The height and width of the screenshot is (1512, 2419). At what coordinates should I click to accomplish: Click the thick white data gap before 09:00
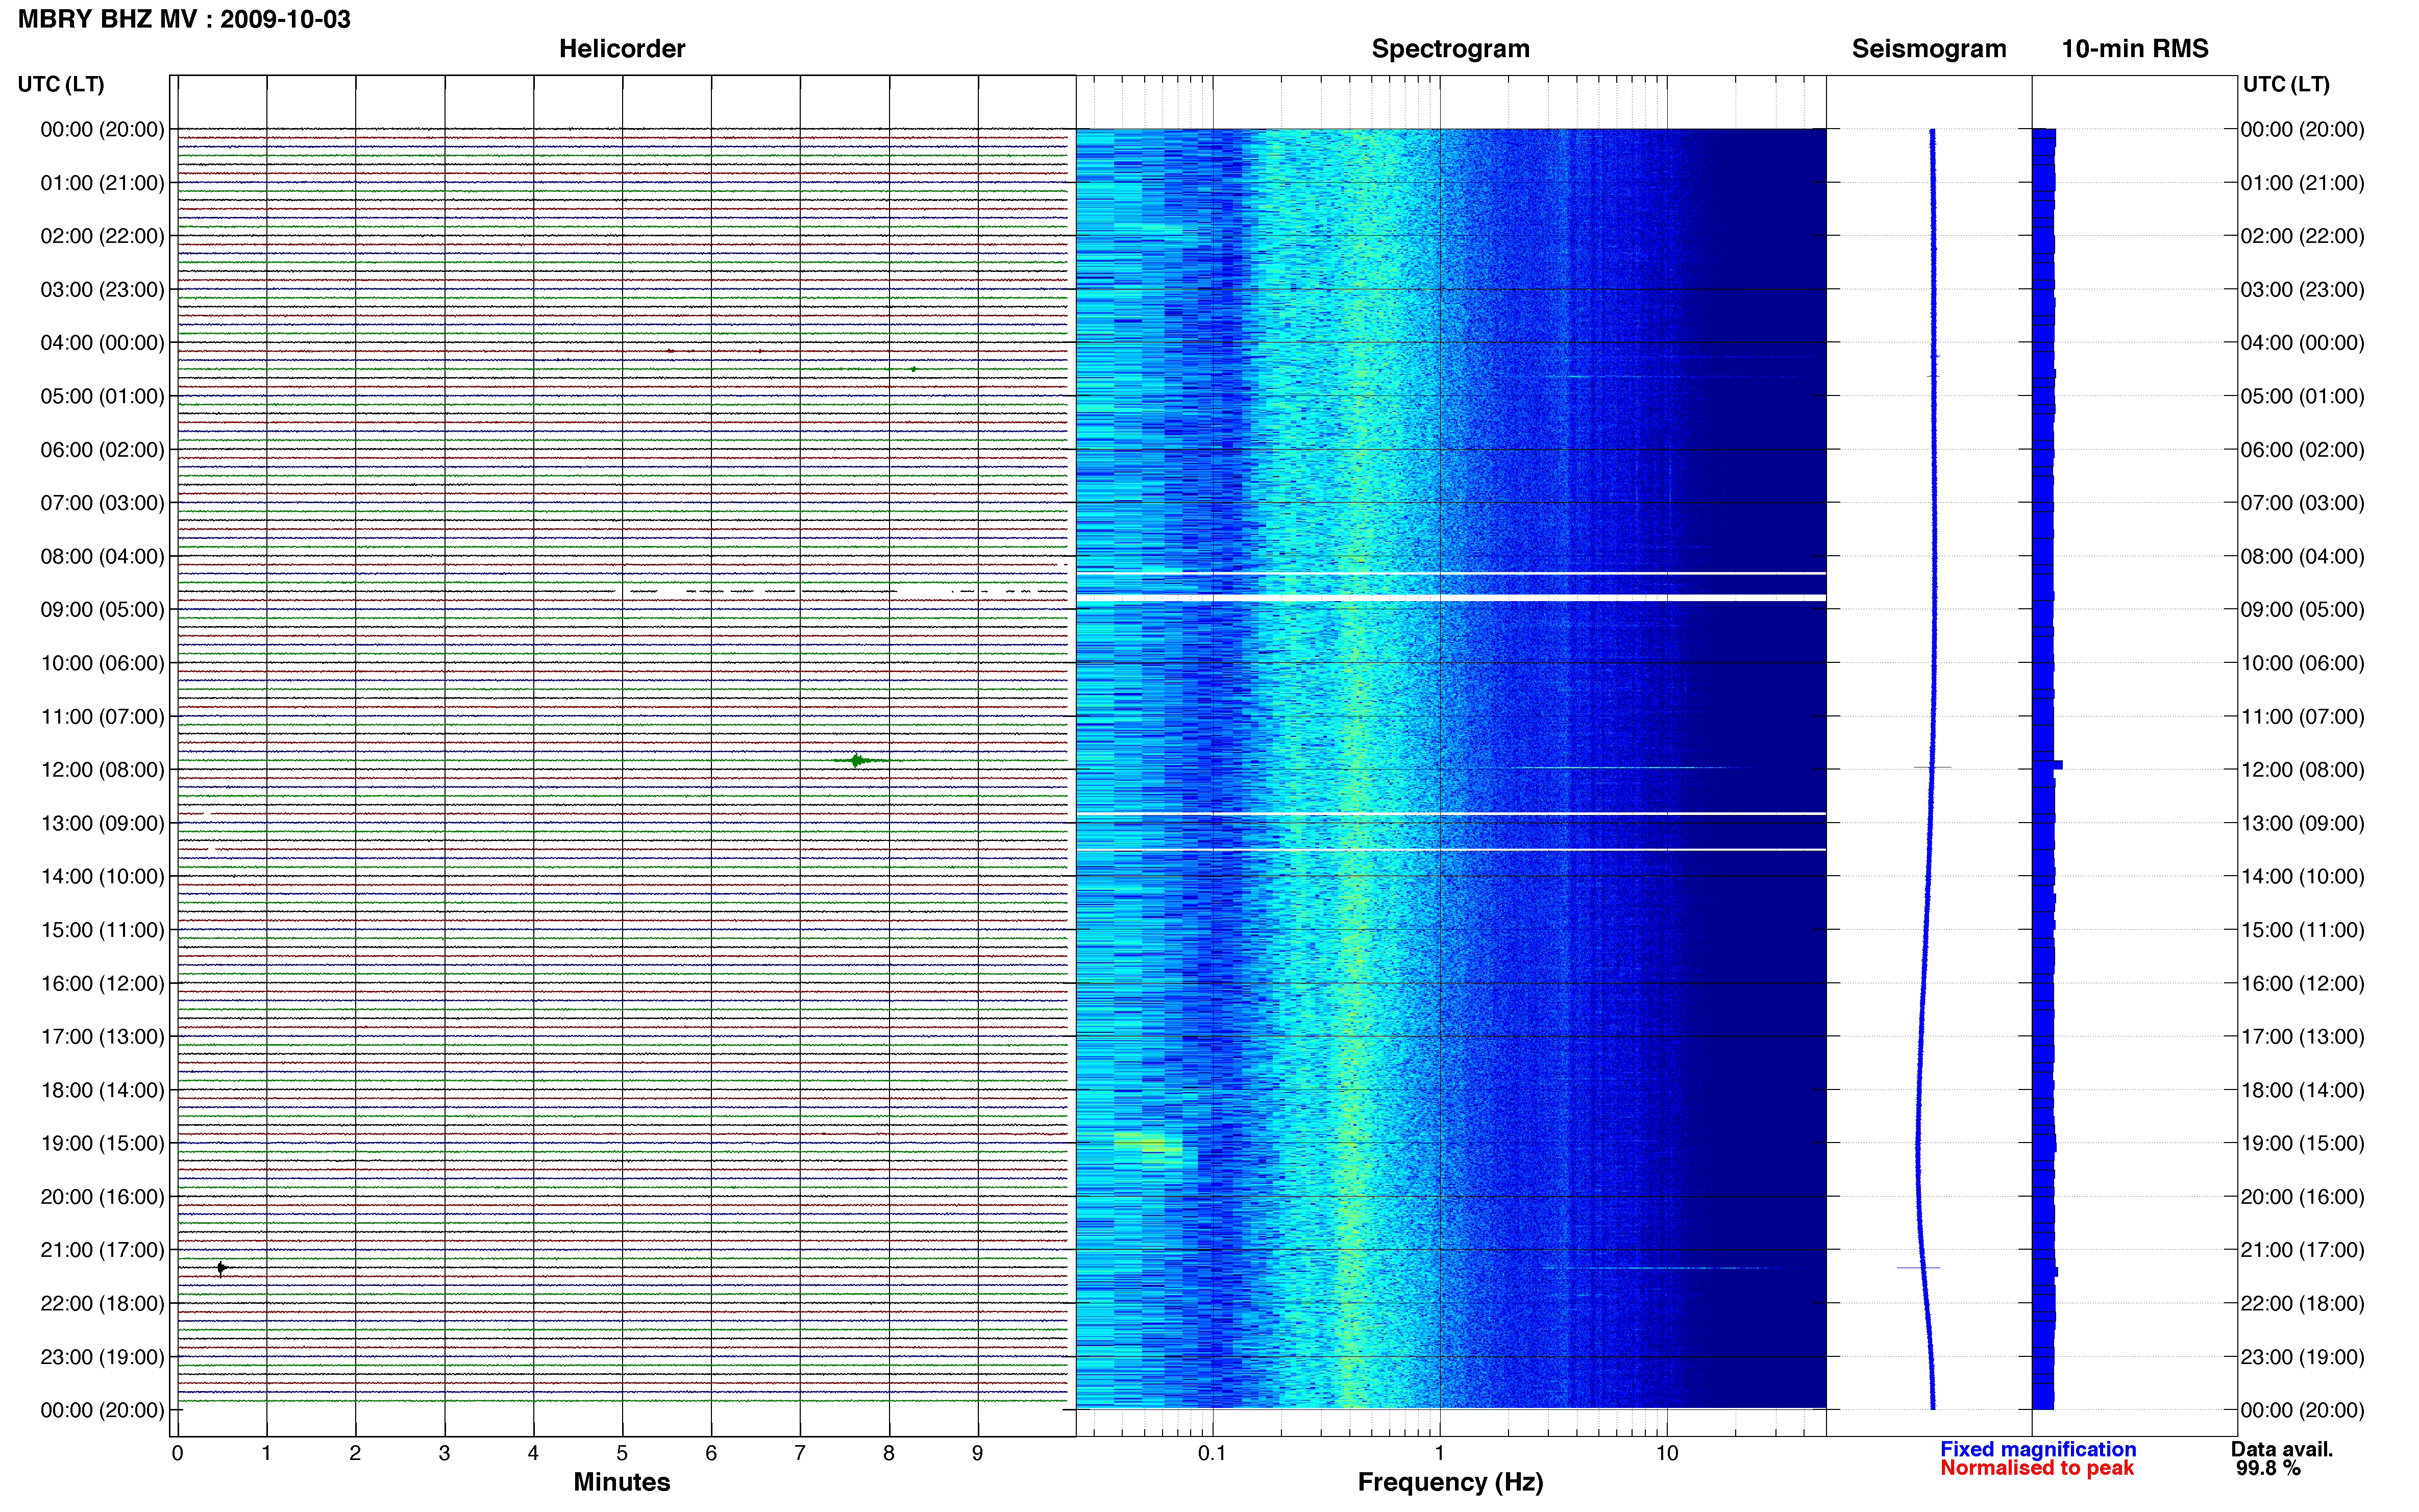[x=1451, y=597]
